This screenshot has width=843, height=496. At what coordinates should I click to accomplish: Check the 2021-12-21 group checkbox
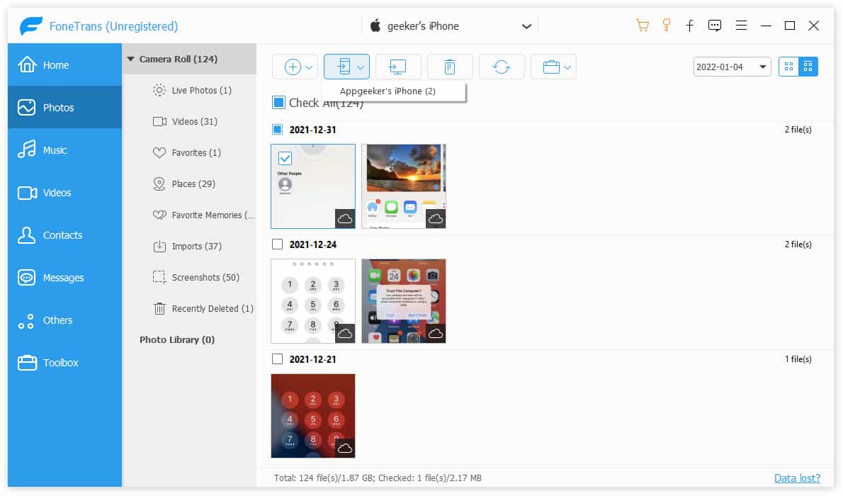[278, 359]
